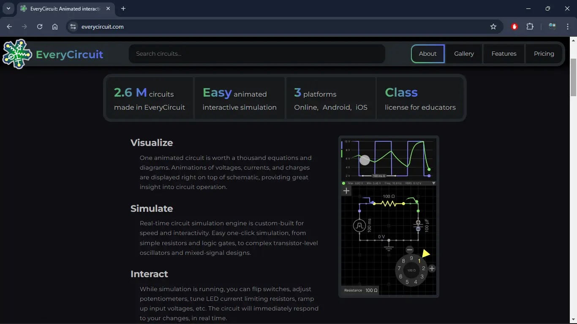Open the browser Extensions puzzle icon
The width and height of the screenshot is (577, 324).
coord(530,27)
